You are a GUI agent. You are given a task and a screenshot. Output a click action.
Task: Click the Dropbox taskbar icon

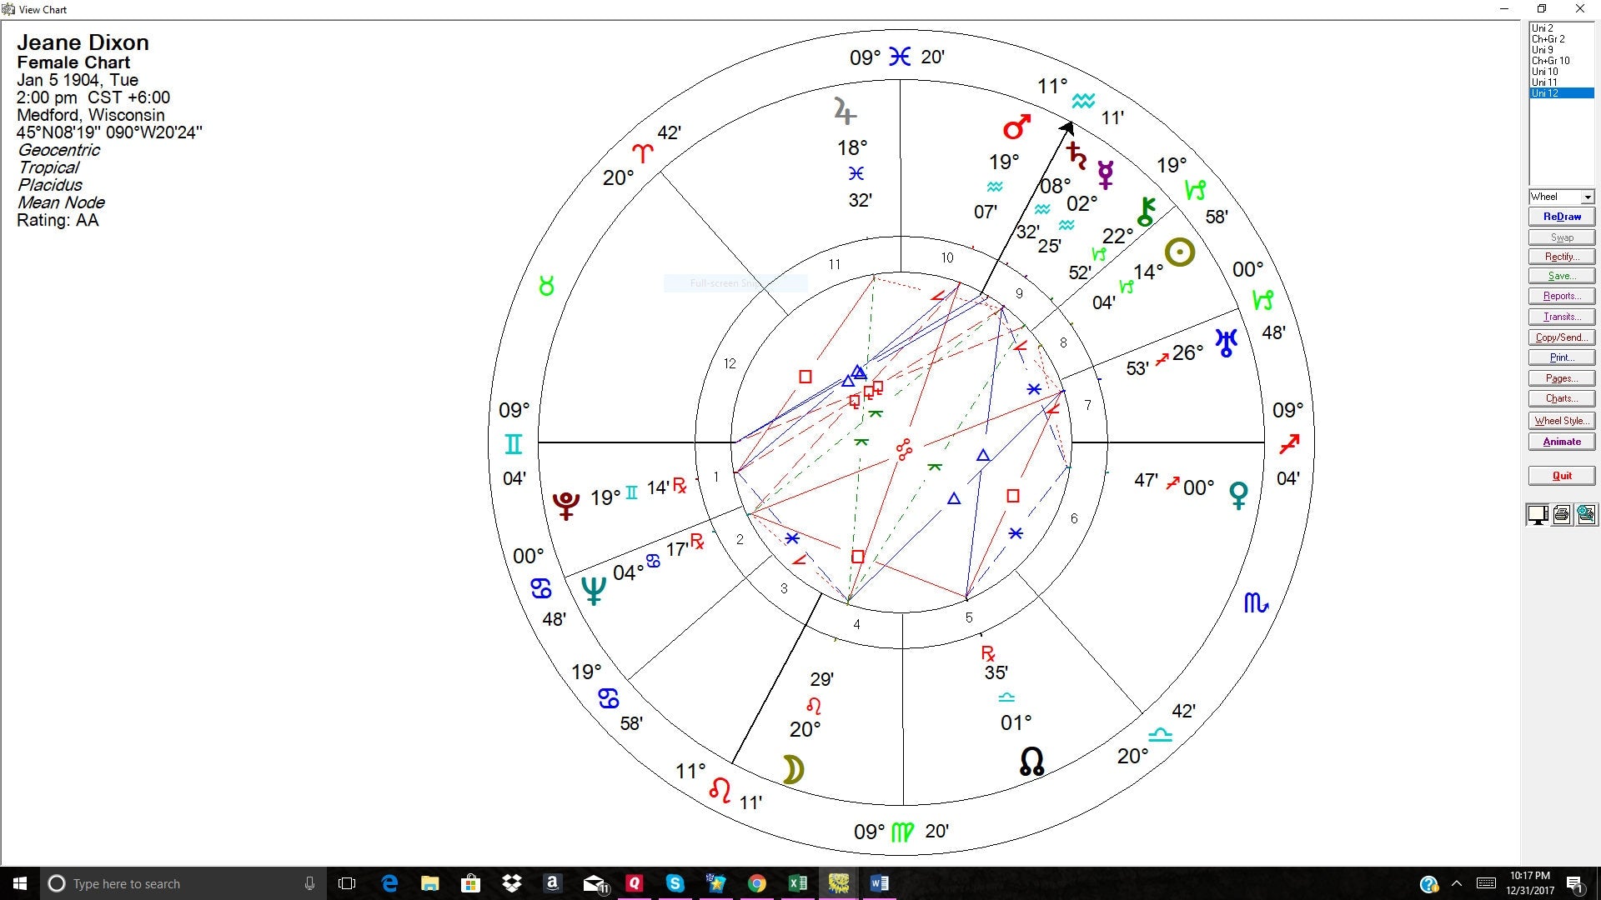(x=511, y=883)
